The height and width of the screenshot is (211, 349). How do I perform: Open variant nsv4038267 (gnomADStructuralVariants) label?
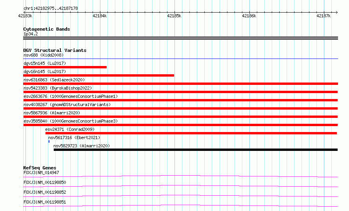67,105
